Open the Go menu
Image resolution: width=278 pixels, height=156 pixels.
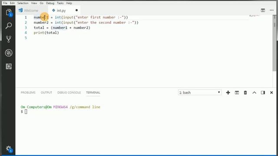42,3
